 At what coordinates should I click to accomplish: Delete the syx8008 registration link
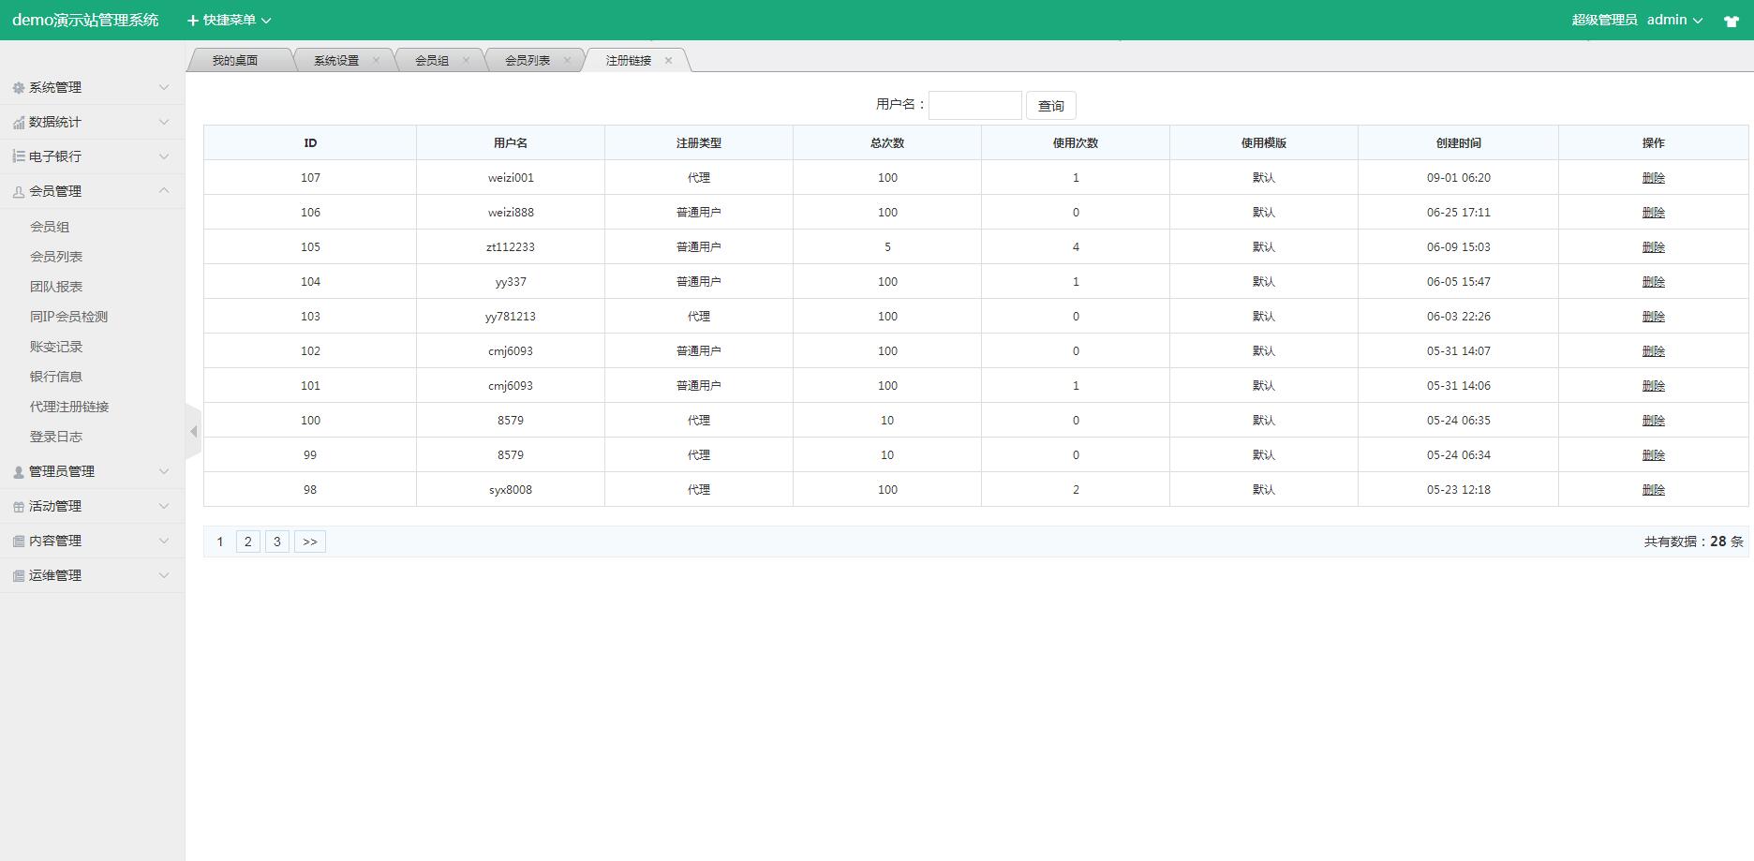click(x=1654, y=490)
